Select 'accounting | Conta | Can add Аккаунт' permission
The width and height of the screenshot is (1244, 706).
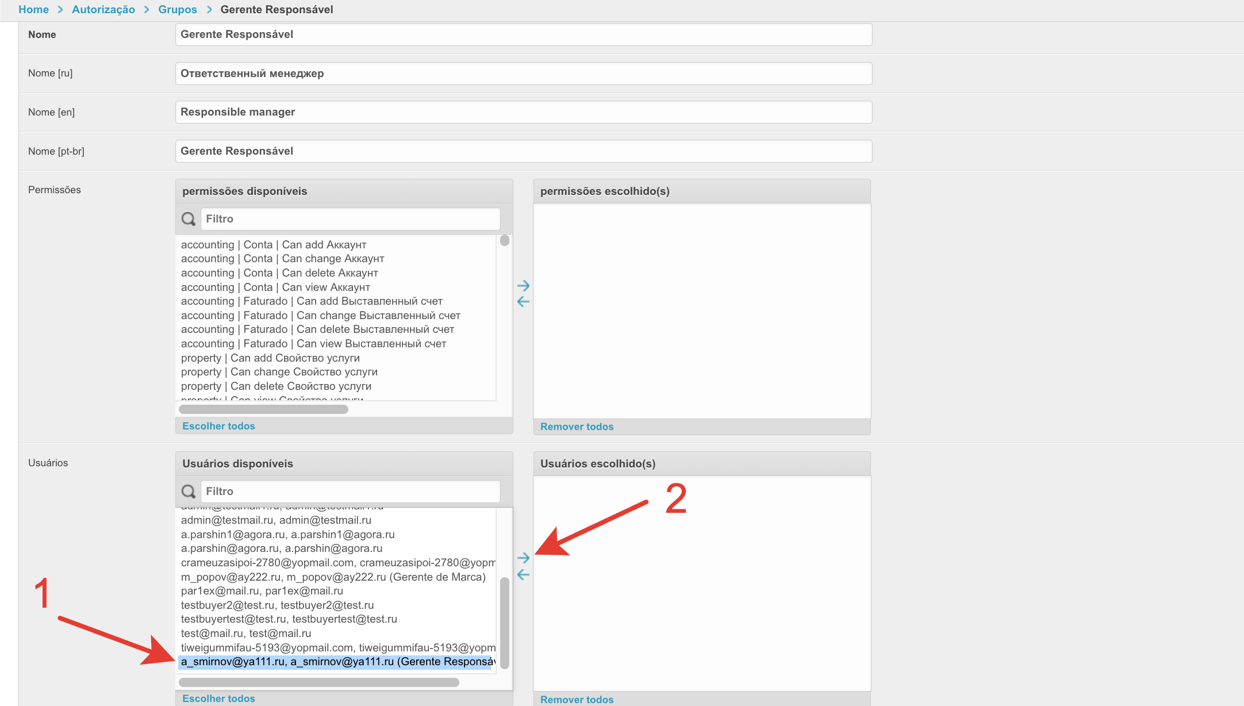click(274, 245)
